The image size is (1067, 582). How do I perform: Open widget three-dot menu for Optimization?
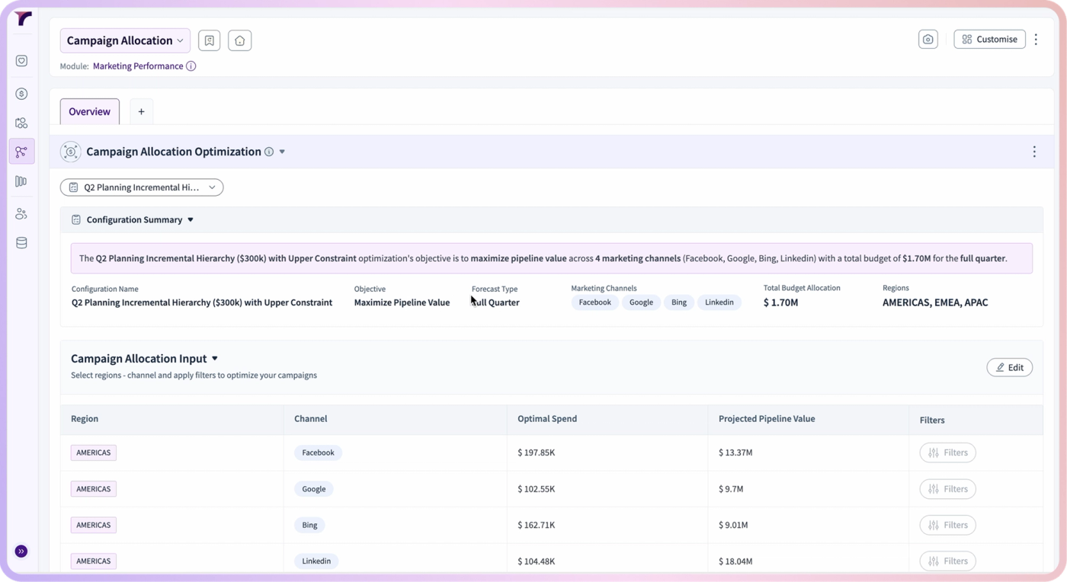(x=1034, y=152)
